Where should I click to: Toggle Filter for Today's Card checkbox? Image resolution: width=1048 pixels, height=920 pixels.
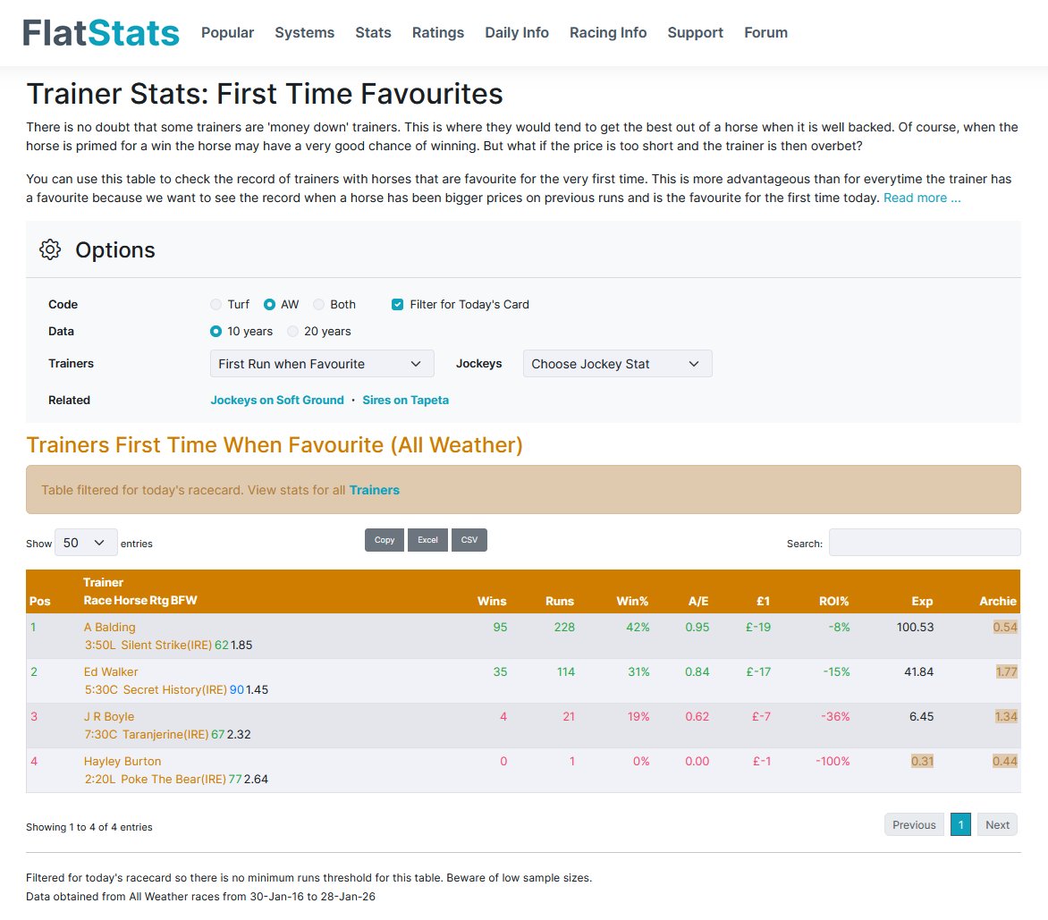point(398,305)
